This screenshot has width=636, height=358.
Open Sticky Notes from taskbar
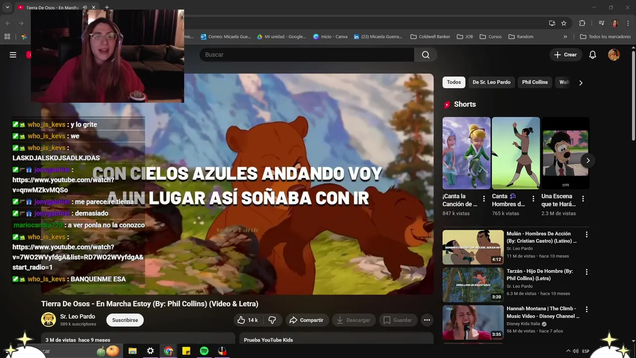pyautogui.click(x=186, y=351)
